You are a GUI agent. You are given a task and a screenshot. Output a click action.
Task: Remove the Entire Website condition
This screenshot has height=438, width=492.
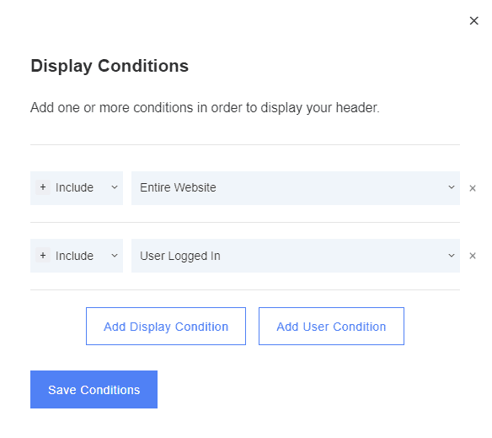point(473,188)
